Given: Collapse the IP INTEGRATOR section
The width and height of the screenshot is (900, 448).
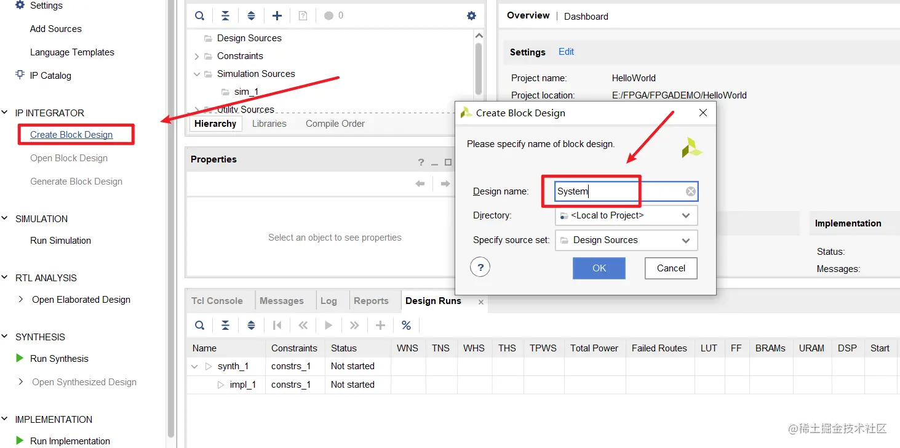Looking at the screenshot, I should coord(5,113).
